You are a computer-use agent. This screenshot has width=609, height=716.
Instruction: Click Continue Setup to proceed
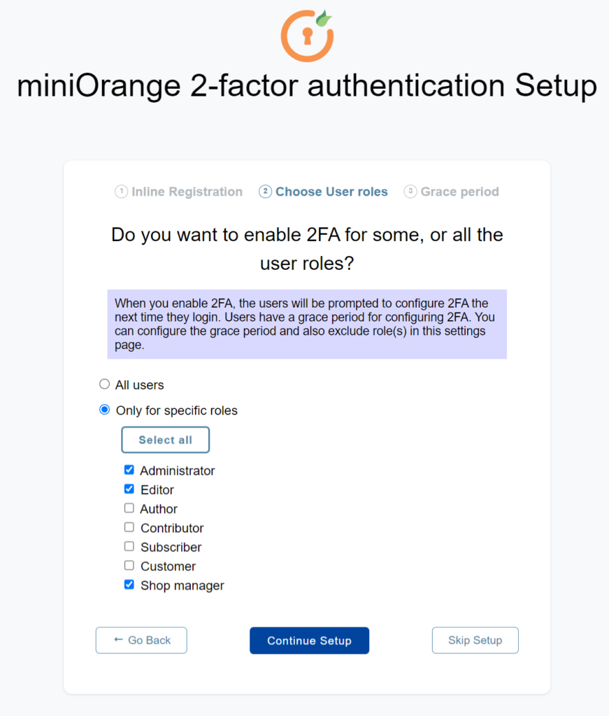(x=309, y=640)
